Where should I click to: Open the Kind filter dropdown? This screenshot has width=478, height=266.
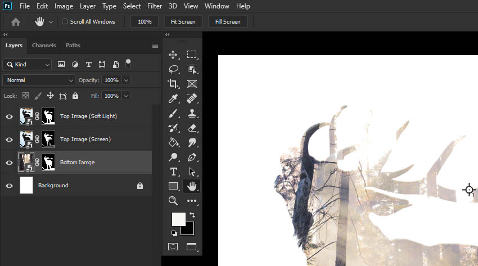click(x=27, y=64)
